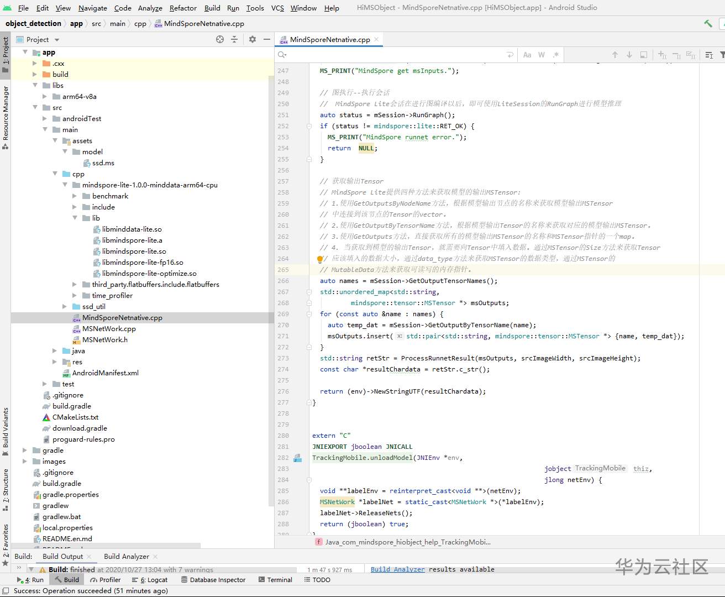
Task: Toggle Words (W) option in search bar
Action: pos(542,55)
